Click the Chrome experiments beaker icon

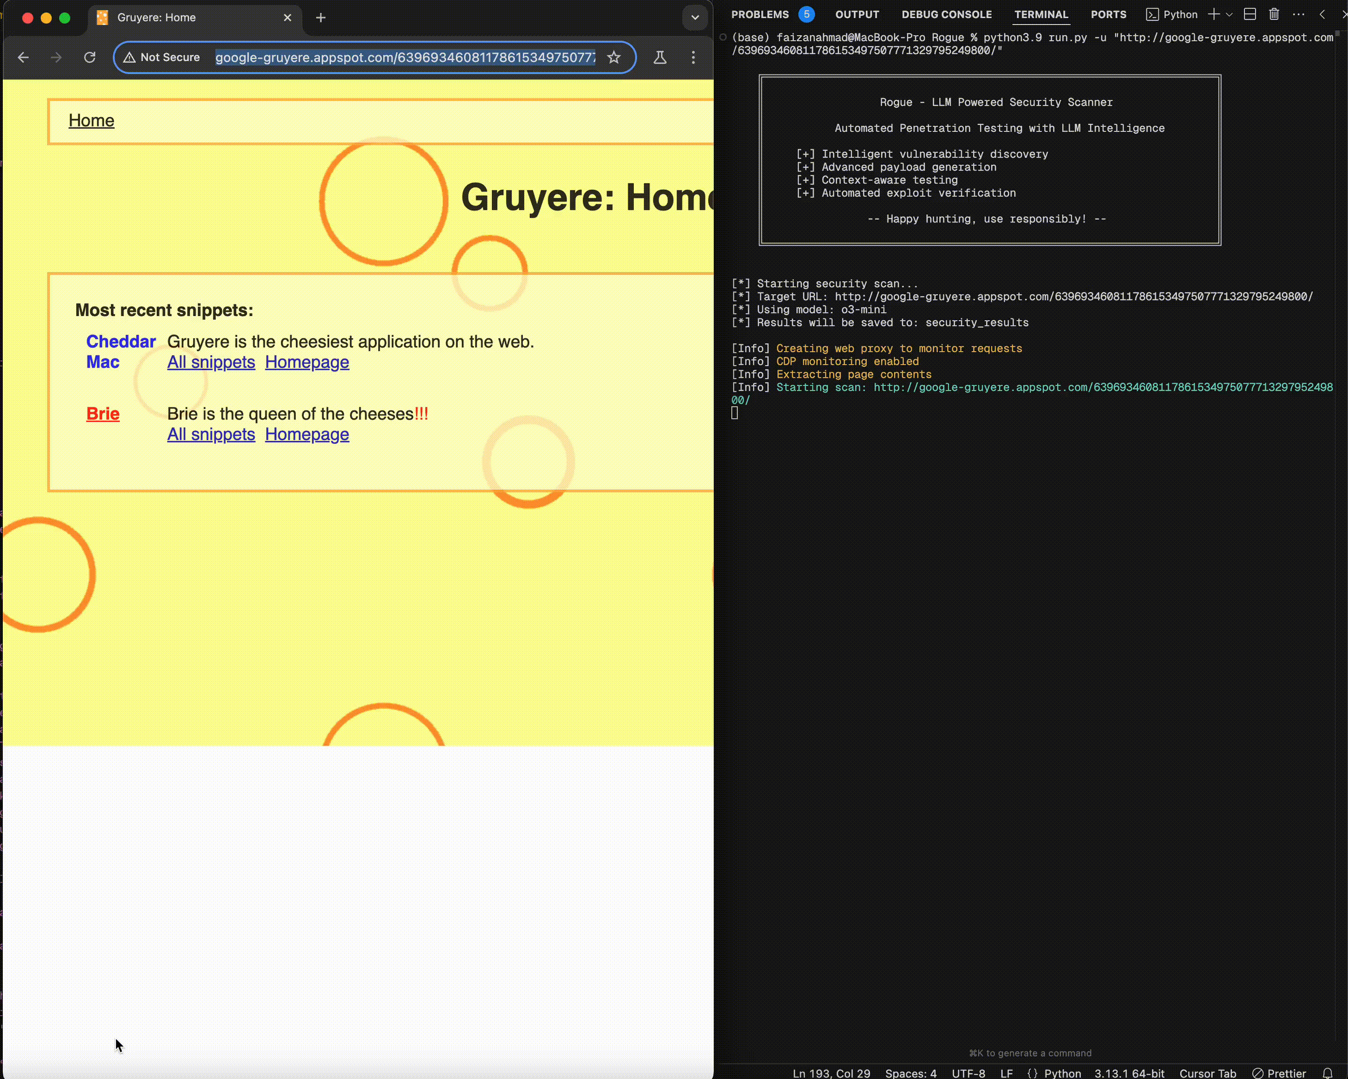coord(660,58)
